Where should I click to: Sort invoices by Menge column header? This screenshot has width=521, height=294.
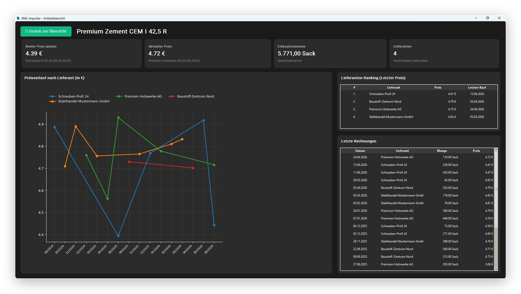442,151
